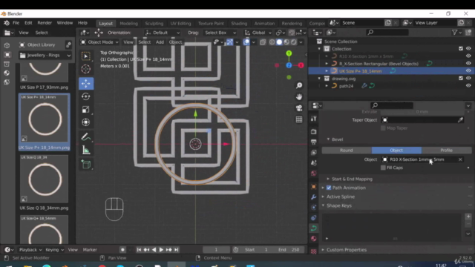Viewport: 475px width, 267px height.
Task: Open the Orientation Default dropdown
Action: [x=163, y=33]
